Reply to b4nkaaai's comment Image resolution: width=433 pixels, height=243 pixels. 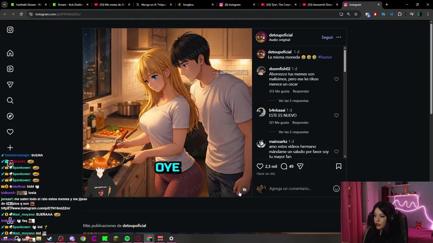[300, 123]
